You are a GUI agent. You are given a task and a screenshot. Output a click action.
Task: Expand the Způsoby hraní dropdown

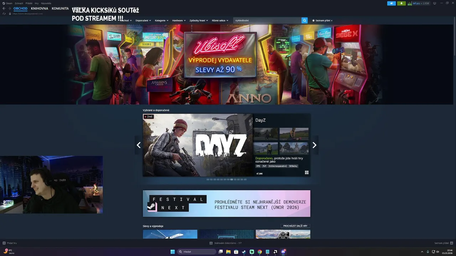pos(199,21)
